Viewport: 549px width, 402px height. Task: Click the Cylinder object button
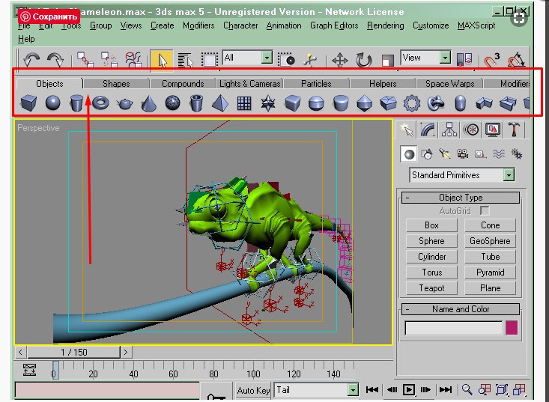(431, 257)
